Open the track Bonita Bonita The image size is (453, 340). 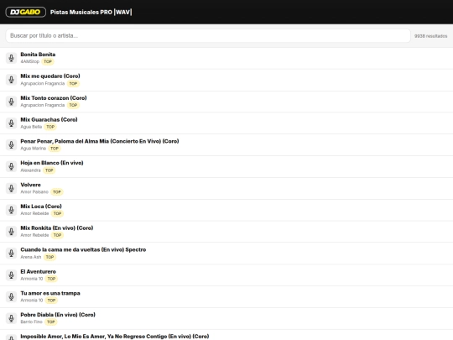[38, 55]
